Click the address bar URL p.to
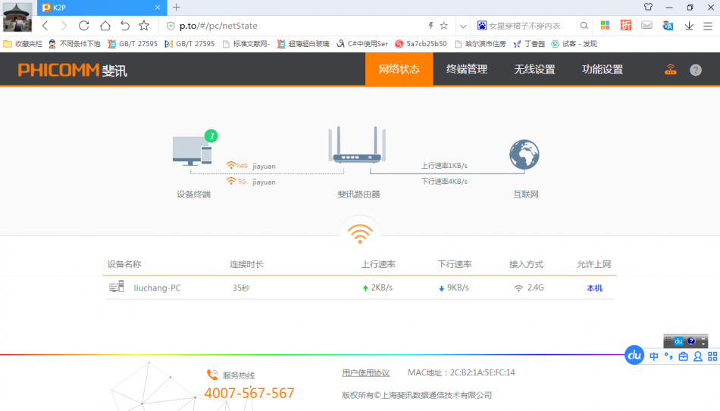The image size is (720, 411). tap(218, 26)
